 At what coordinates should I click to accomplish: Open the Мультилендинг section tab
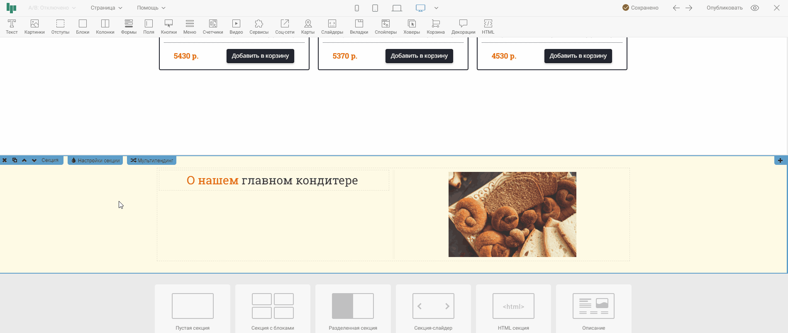coord(152,160)
